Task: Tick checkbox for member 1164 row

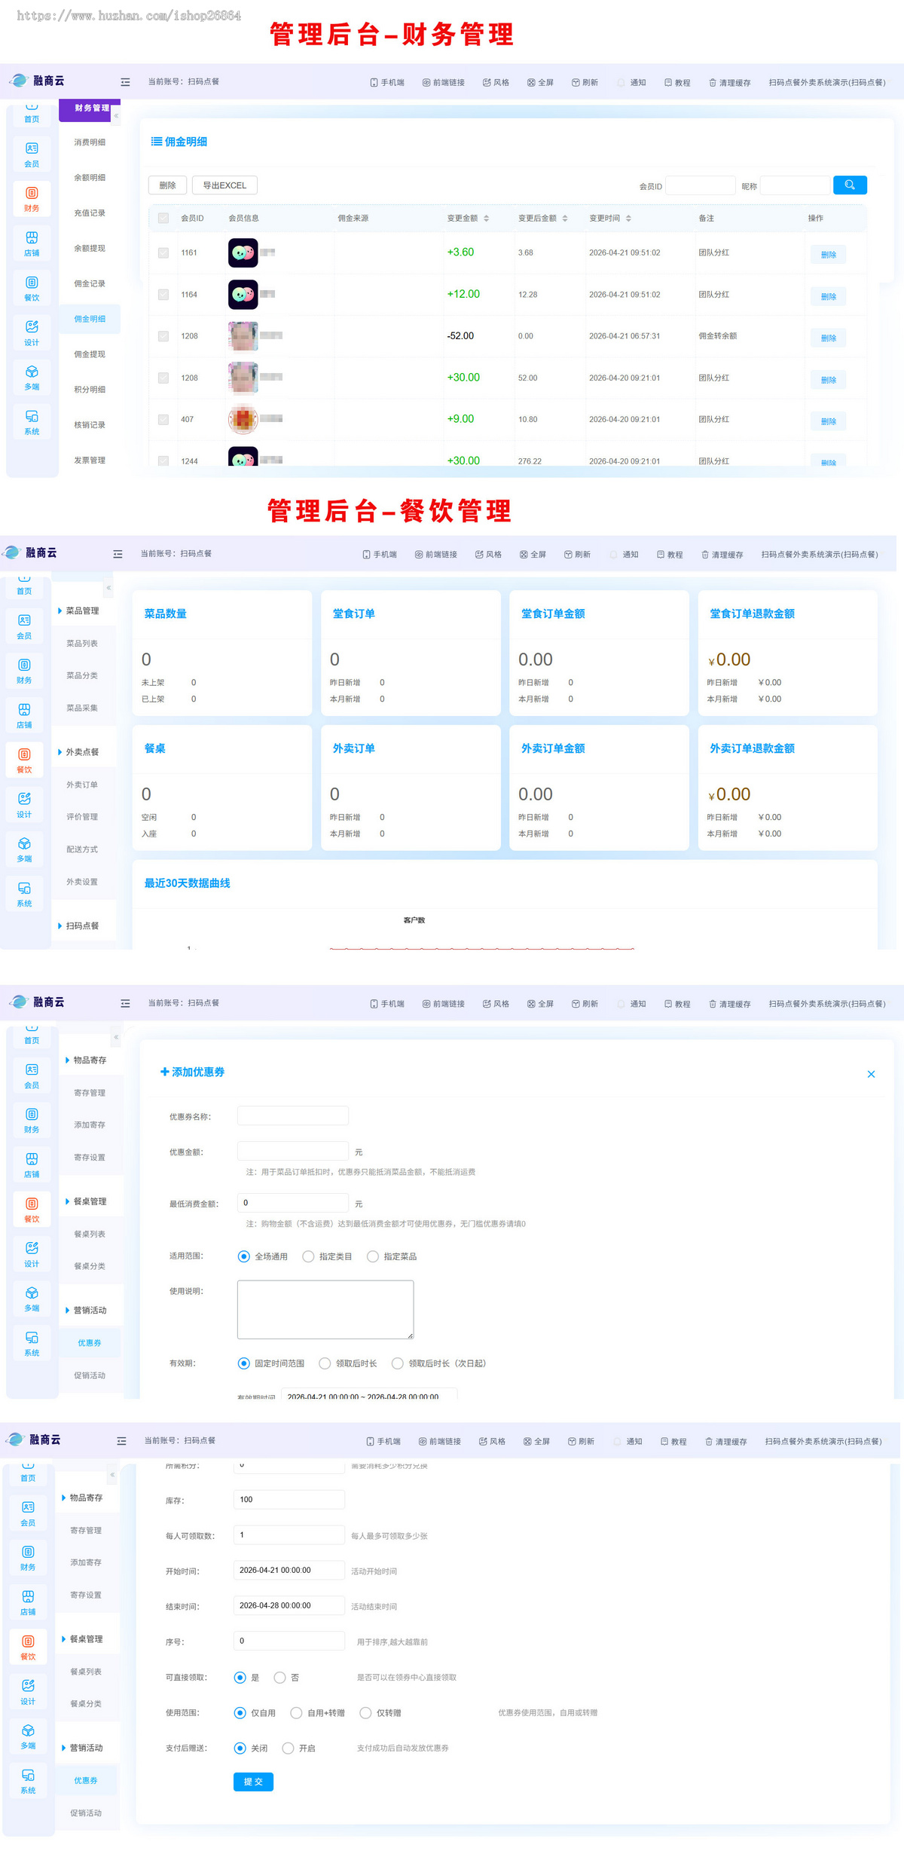Action: (x=163, y=294)
